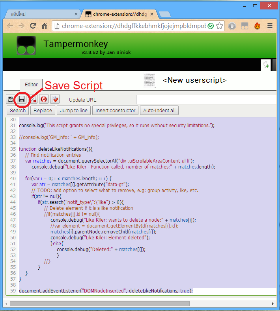Click line number 40 in gutter

(13, 178)
